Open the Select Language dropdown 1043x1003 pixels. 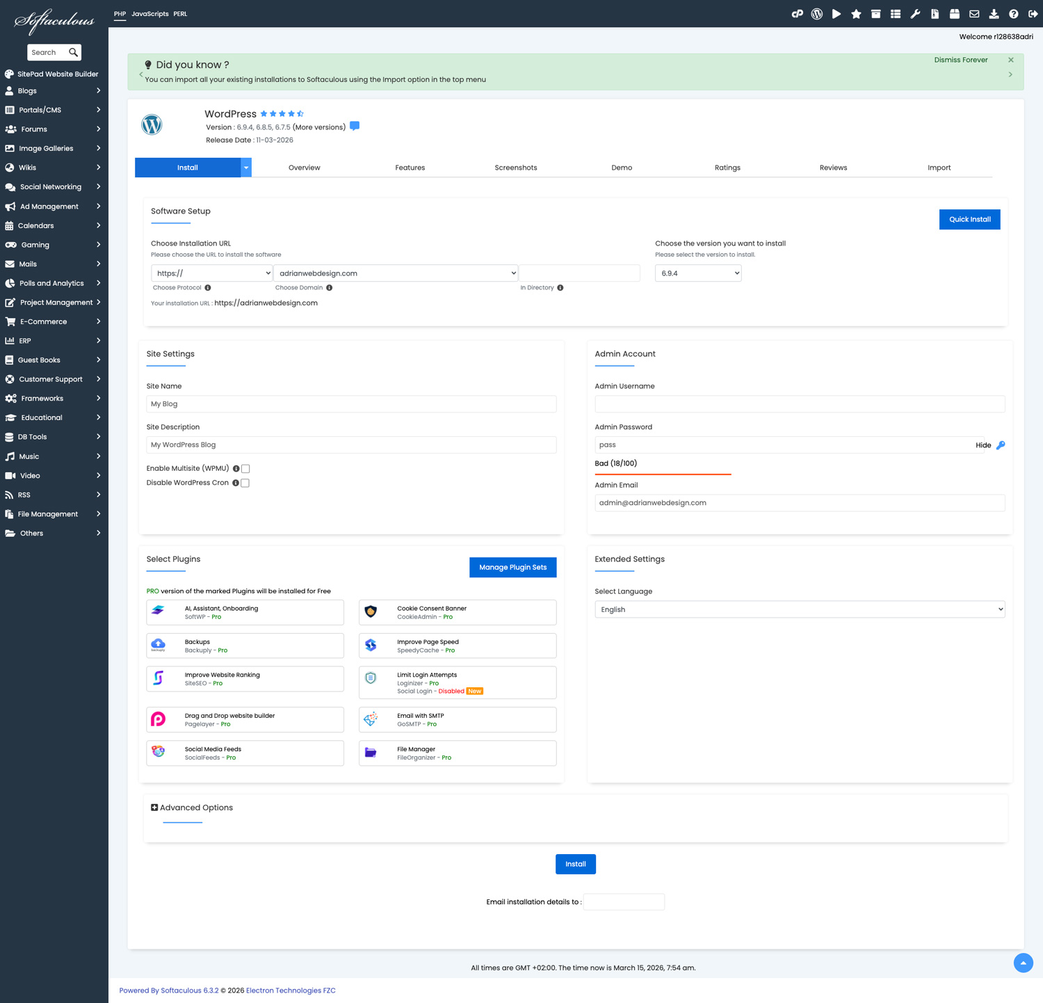(800, 609)
